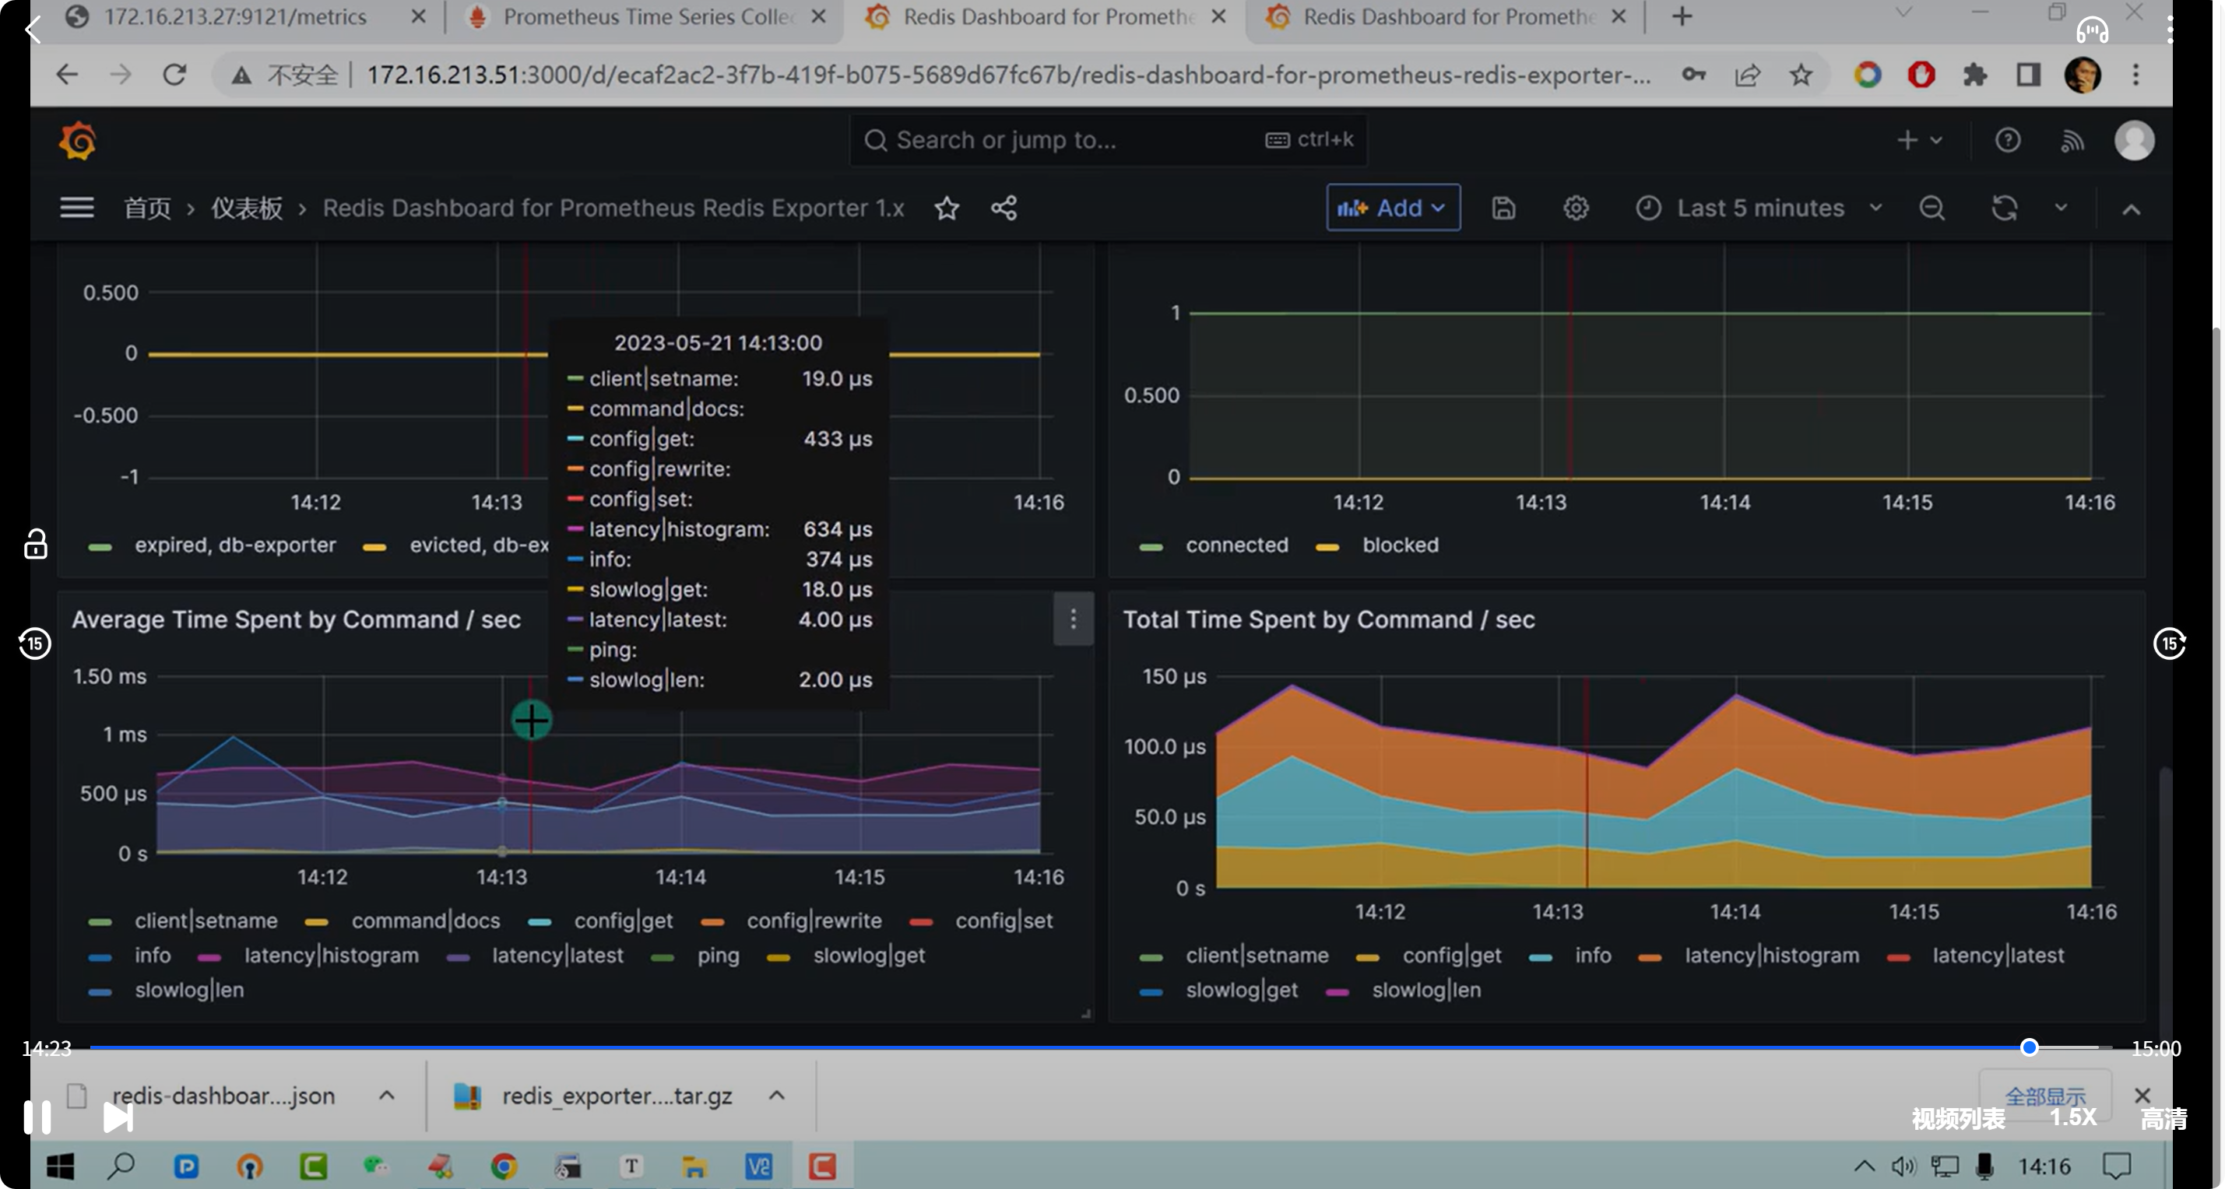This screenshot has height=1189, width=2225.
Task: Switch to the Prometheus Time Series browser tab
Action: click(x=646, y=16)
